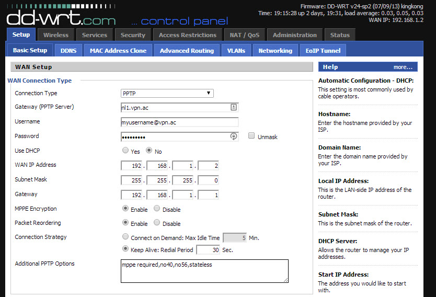Open the VLANs sub-tab
The width and height of the screenshot is (436, 297).
click(236, 51)
